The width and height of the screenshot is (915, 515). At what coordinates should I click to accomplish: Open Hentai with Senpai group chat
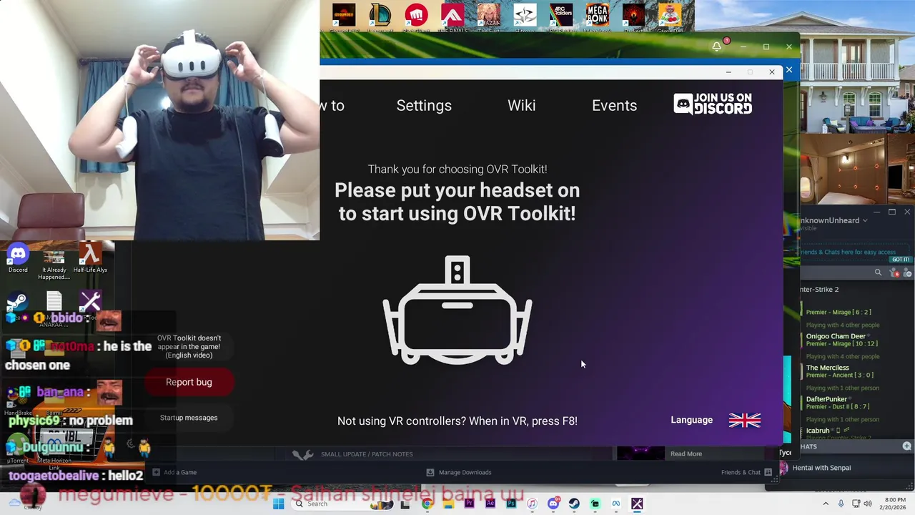(x=821, y=468)
